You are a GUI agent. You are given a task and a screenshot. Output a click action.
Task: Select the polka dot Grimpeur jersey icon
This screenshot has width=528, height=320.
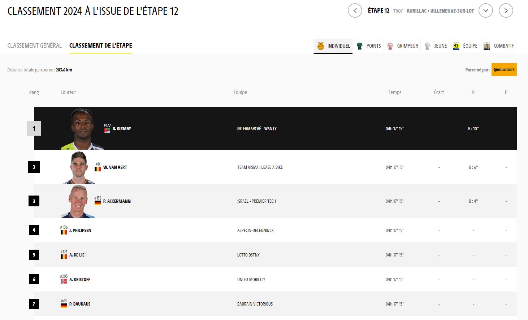pos(390,46)
